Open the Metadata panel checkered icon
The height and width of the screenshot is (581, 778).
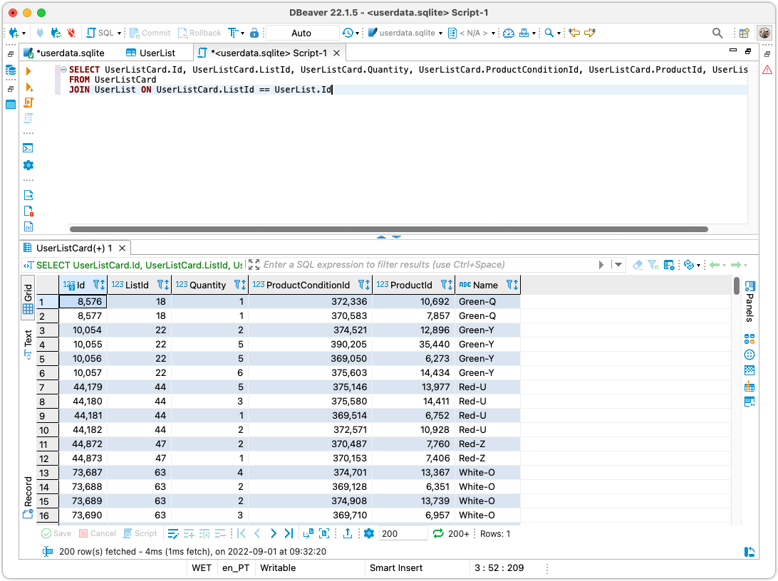pyautogui.click(x=750, y=370)
